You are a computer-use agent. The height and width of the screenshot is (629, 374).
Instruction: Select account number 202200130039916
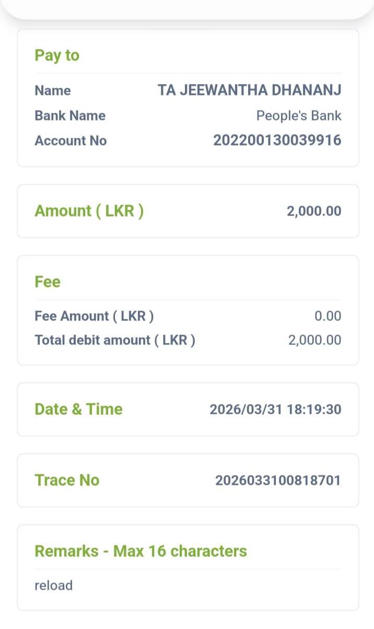(277, 140)
